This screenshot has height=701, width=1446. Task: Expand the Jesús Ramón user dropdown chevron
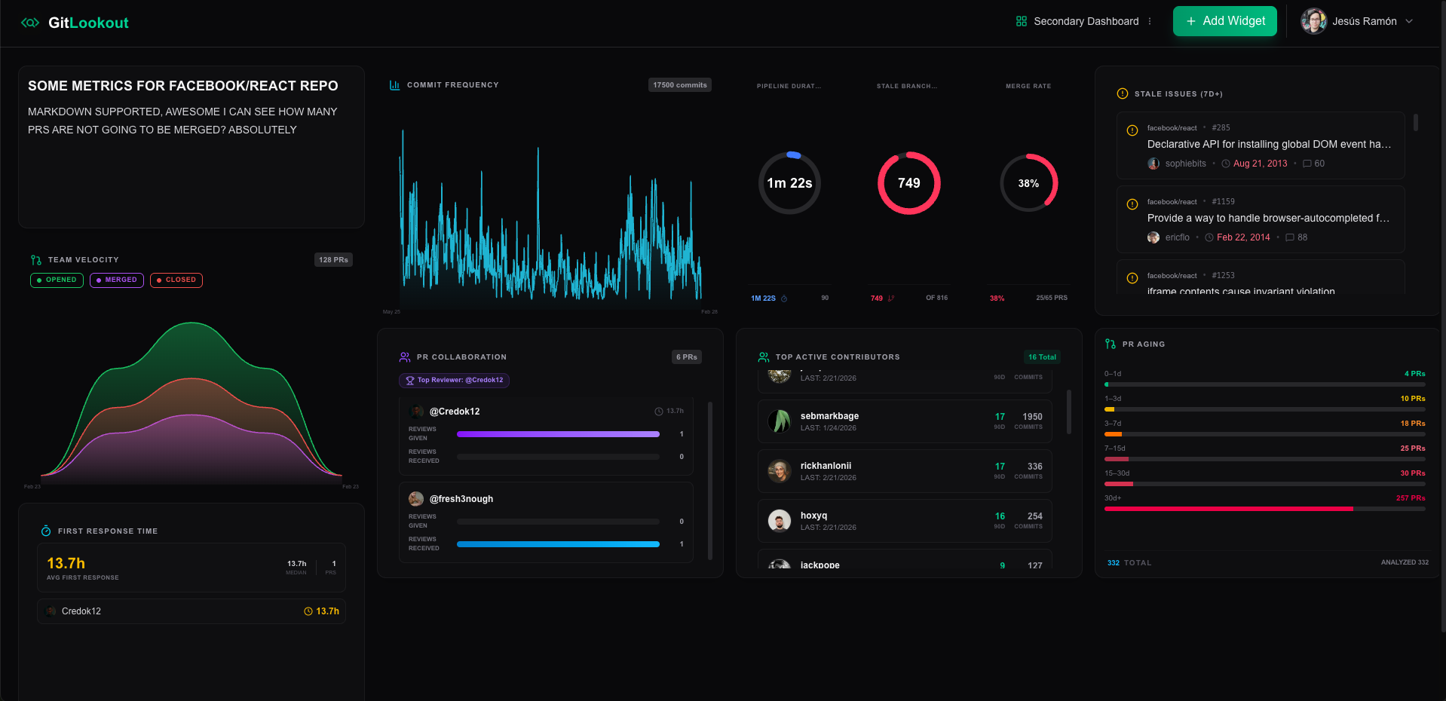[x=1409, y=21]
